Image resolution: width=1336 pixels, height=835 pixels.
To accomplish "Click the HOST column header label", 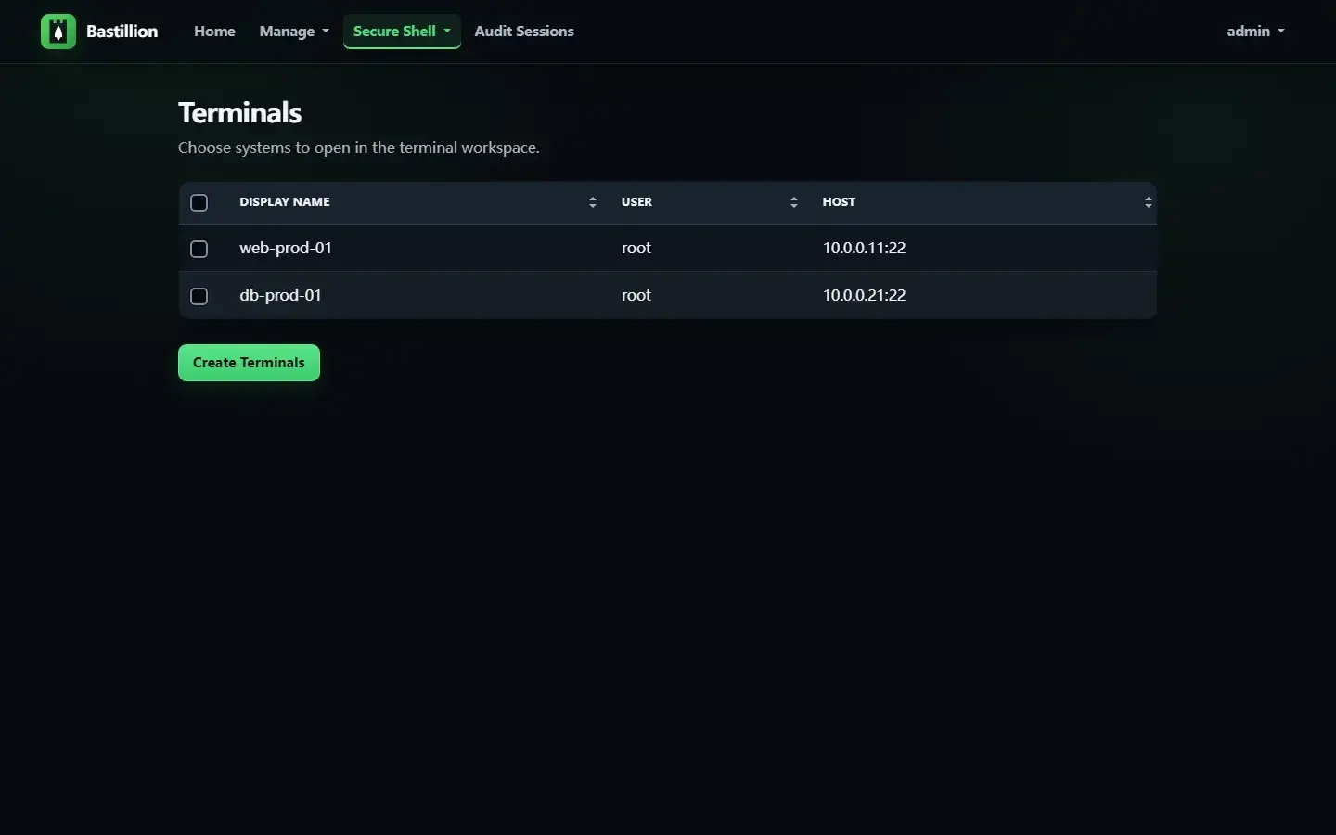I will coord(839,202).
